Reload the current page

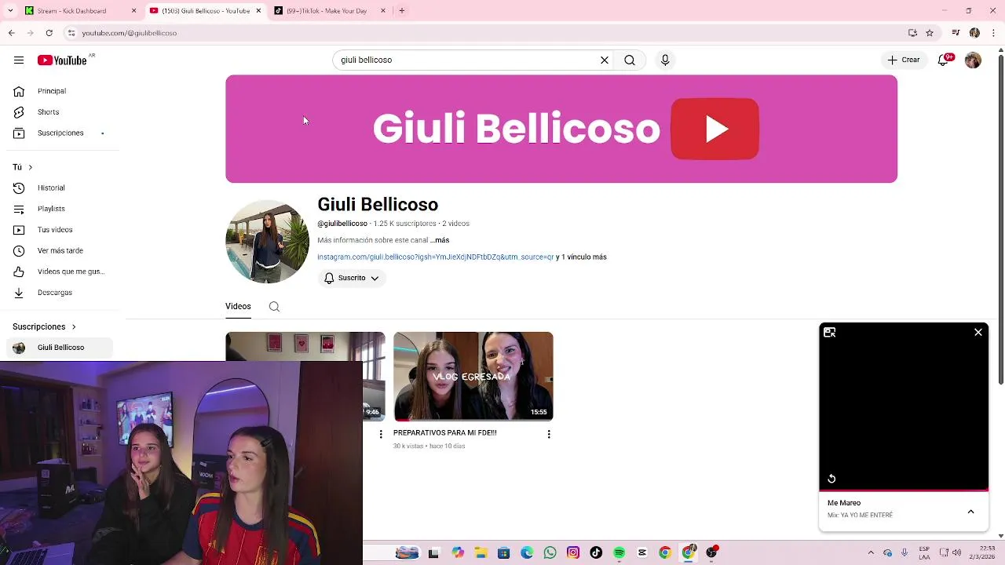tap(49, 33)
